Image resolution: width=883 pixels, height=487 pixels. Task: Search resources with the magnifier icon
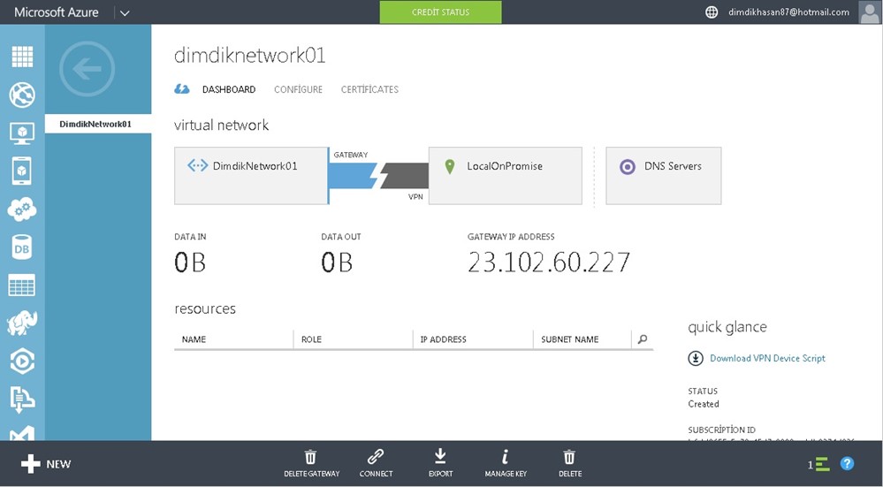point(643,339)
